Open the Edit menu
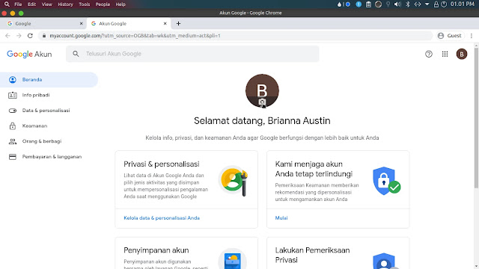 31,4
